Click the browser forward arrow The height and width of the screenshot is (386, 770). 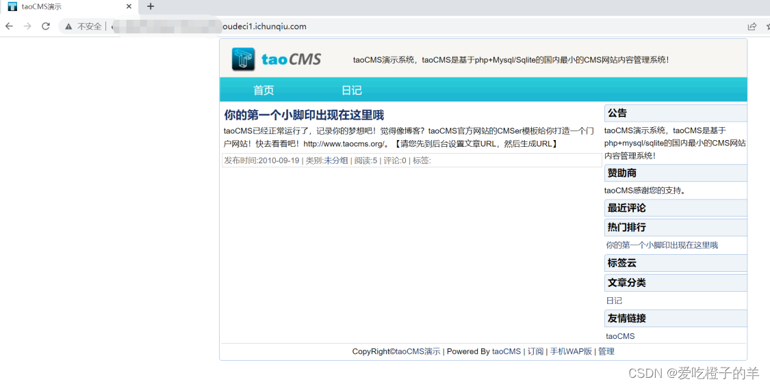tap(27, 27)
